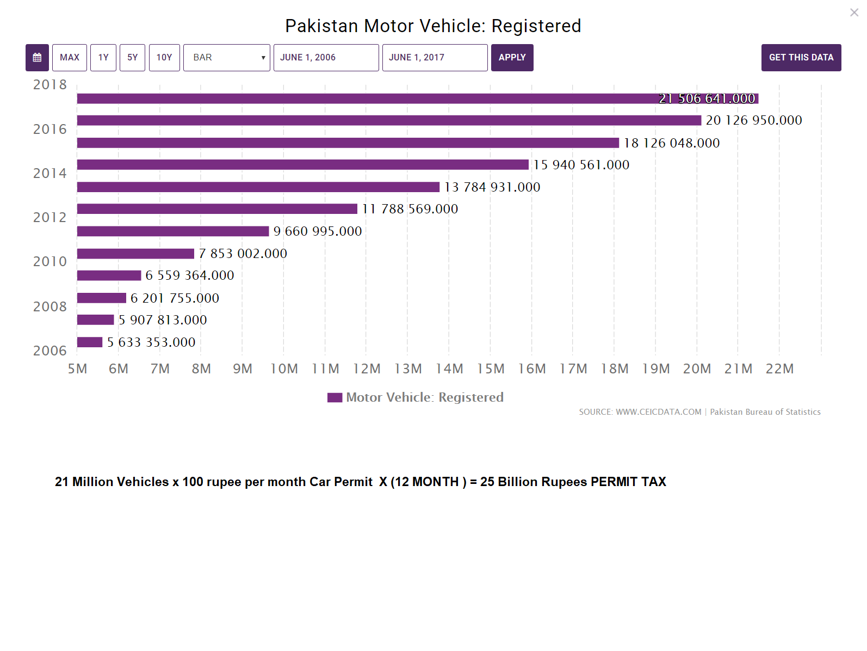This screenshot has height=651, width=867.
Task: Select the bar labeled 6 559 364.000
Action: tap(109, 275)
